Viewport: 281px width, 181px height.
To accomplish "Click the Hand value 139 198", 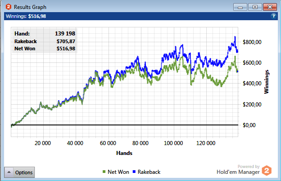I will coord(65,34).
